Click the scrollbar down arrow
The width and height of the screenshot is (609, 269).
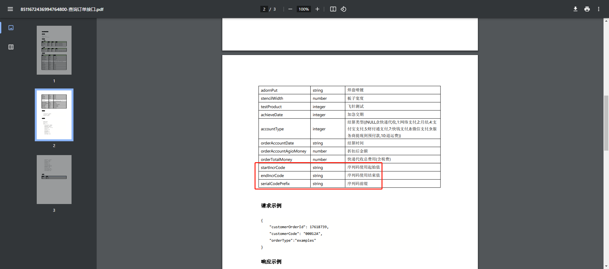pos(606,266)
